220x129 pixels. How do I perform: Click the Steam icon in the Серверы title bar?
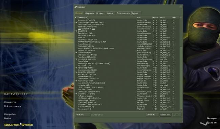75,7
